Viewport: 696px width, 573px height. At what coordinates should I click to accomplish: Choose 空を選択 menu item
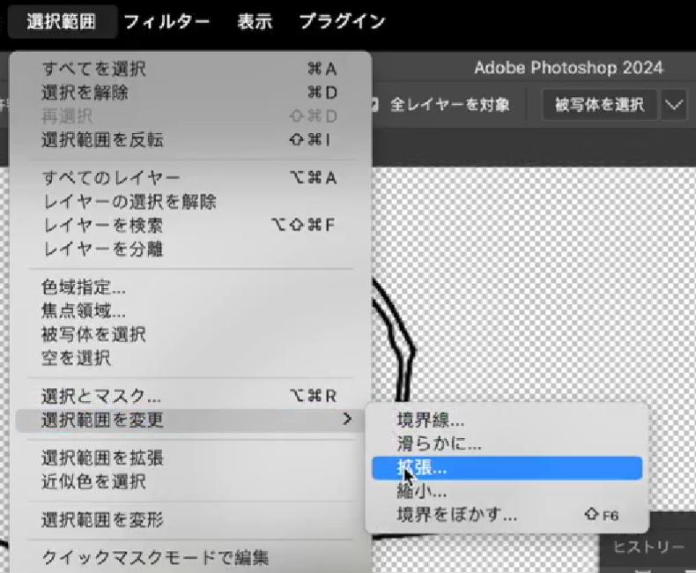191,358
